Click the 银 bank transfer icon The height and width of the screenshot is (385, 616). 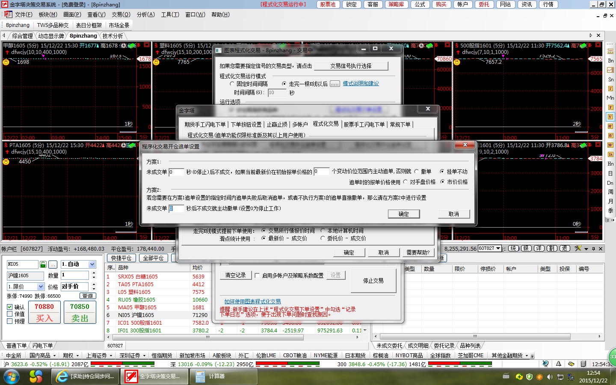tap(526, 249)
